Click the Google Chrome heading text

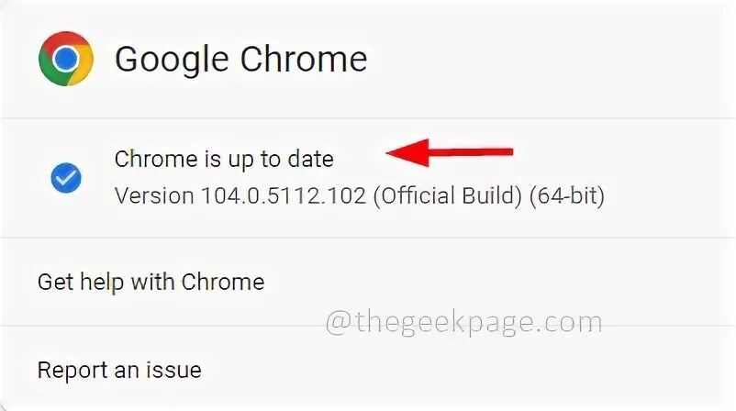240,60
